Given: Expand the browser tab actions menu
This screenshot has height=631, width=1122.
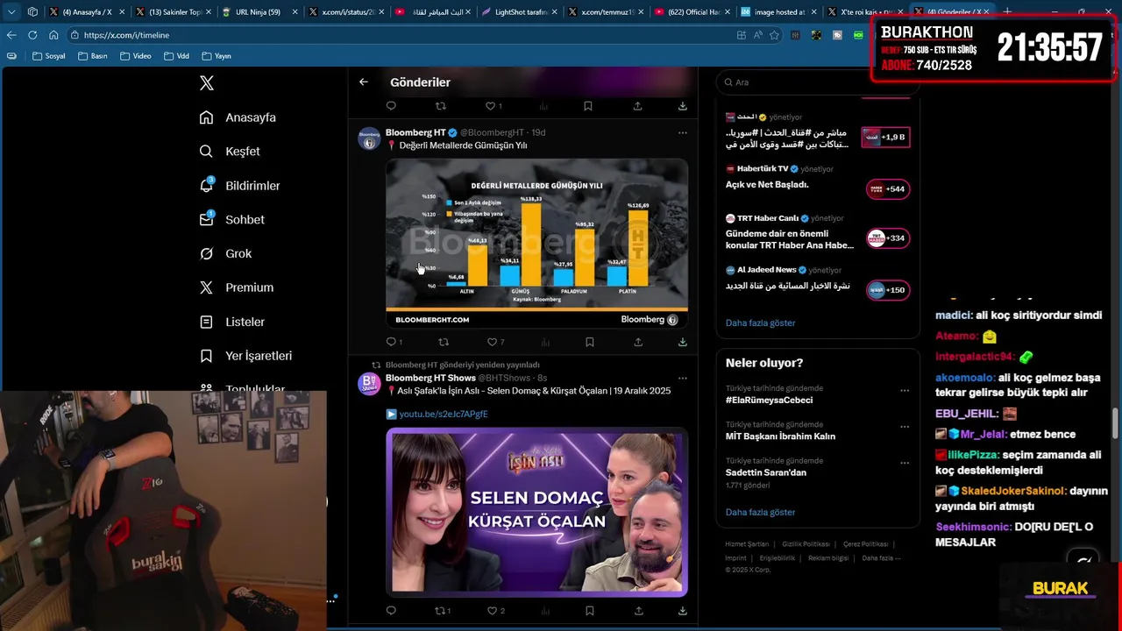Looking at the screenshot, I should [x=11, y=12].
